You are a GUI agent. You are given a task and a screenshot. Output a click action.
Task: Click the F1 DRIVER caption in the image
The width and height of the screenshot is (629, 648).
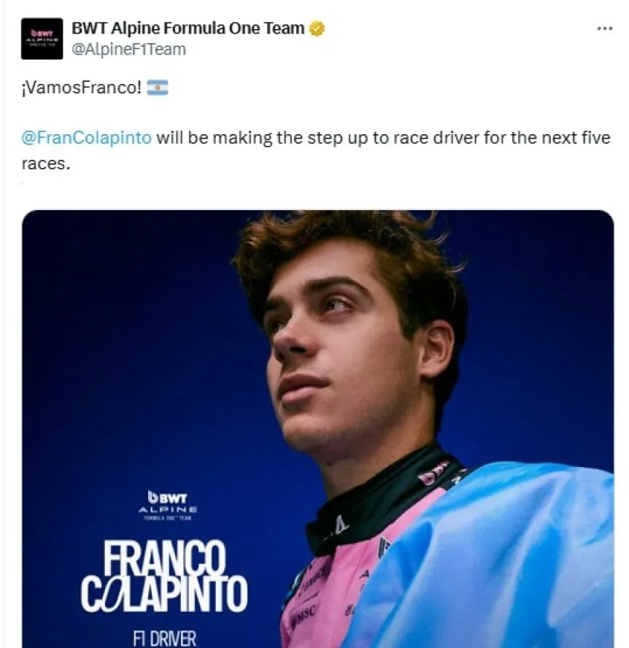coord(164,639)
